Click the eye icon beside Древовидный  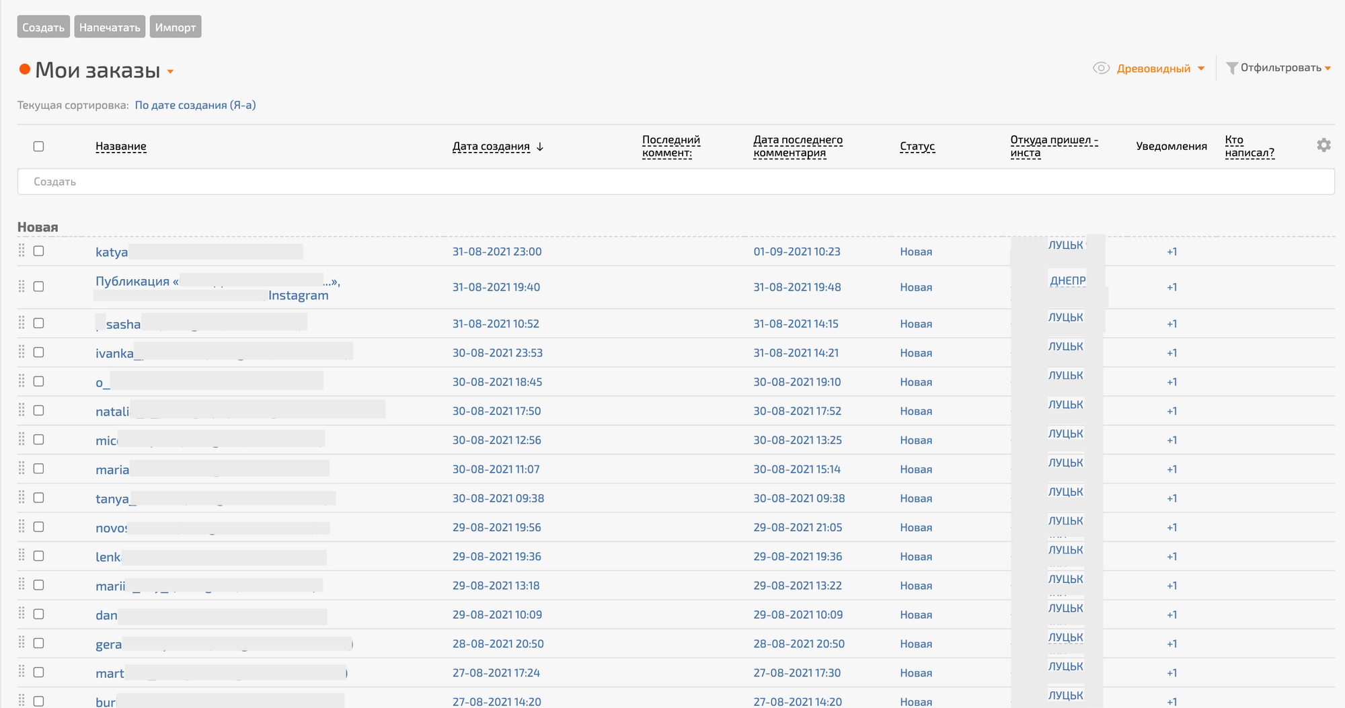tap(1101, 68)
